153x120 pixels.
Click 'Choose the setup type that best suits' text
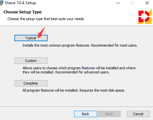[46, 19]
